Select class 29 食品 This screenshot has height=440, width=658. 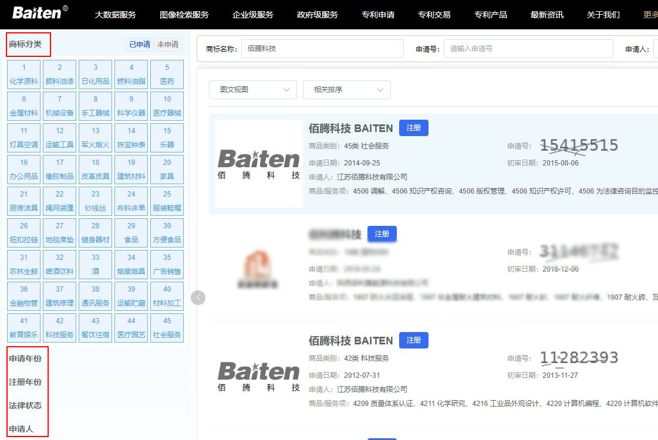pyautogui.click(x=131, y=233)
